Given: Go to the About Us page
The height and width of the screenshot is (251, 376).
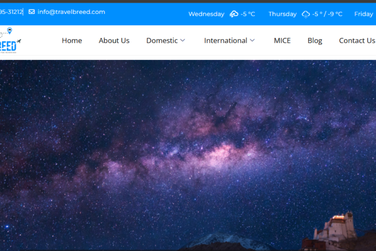Looking at the screenshot, I should [x=114, y=40].
